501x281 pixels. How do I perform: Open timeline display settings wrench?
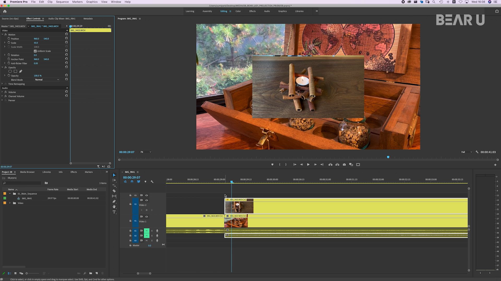pyautogui.click(x=152, y=182)
